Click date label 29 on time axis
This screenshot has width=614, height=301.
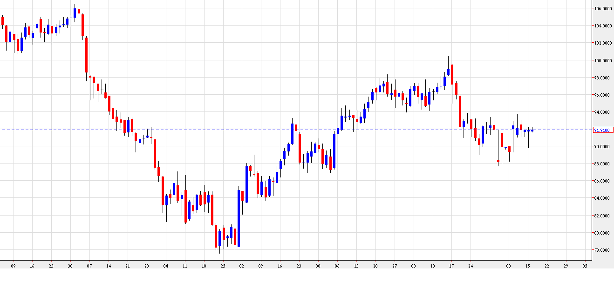tap(566, 266)
